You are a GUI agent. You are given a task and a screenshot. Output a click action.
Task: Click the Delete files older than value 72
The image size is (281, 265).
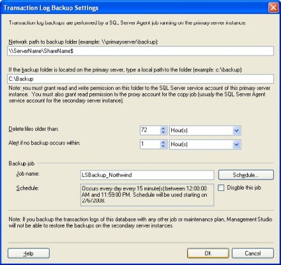pyautogui.click(x=150, y=130)
